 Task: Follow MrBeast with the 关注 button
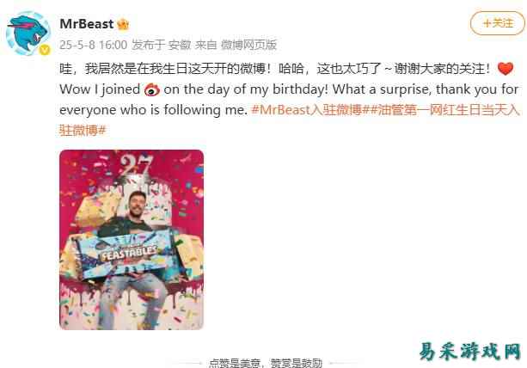(497, 23)
